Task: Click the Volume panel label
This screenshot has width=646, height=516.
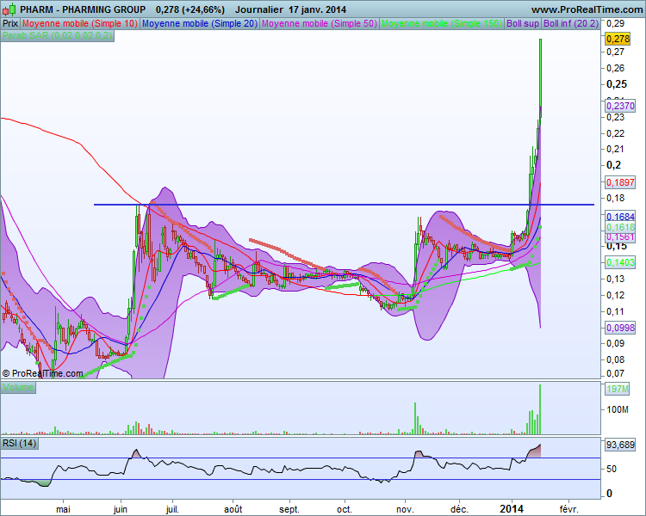Action: (18, 387)
